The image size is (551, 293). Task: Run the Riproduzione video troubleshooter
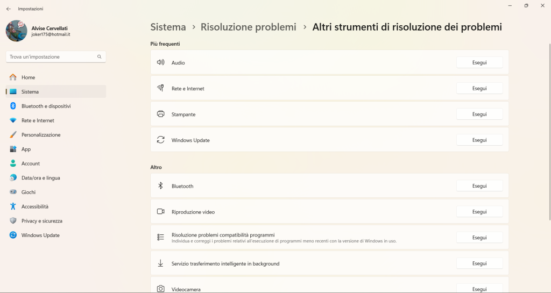(x=479, y=212)
